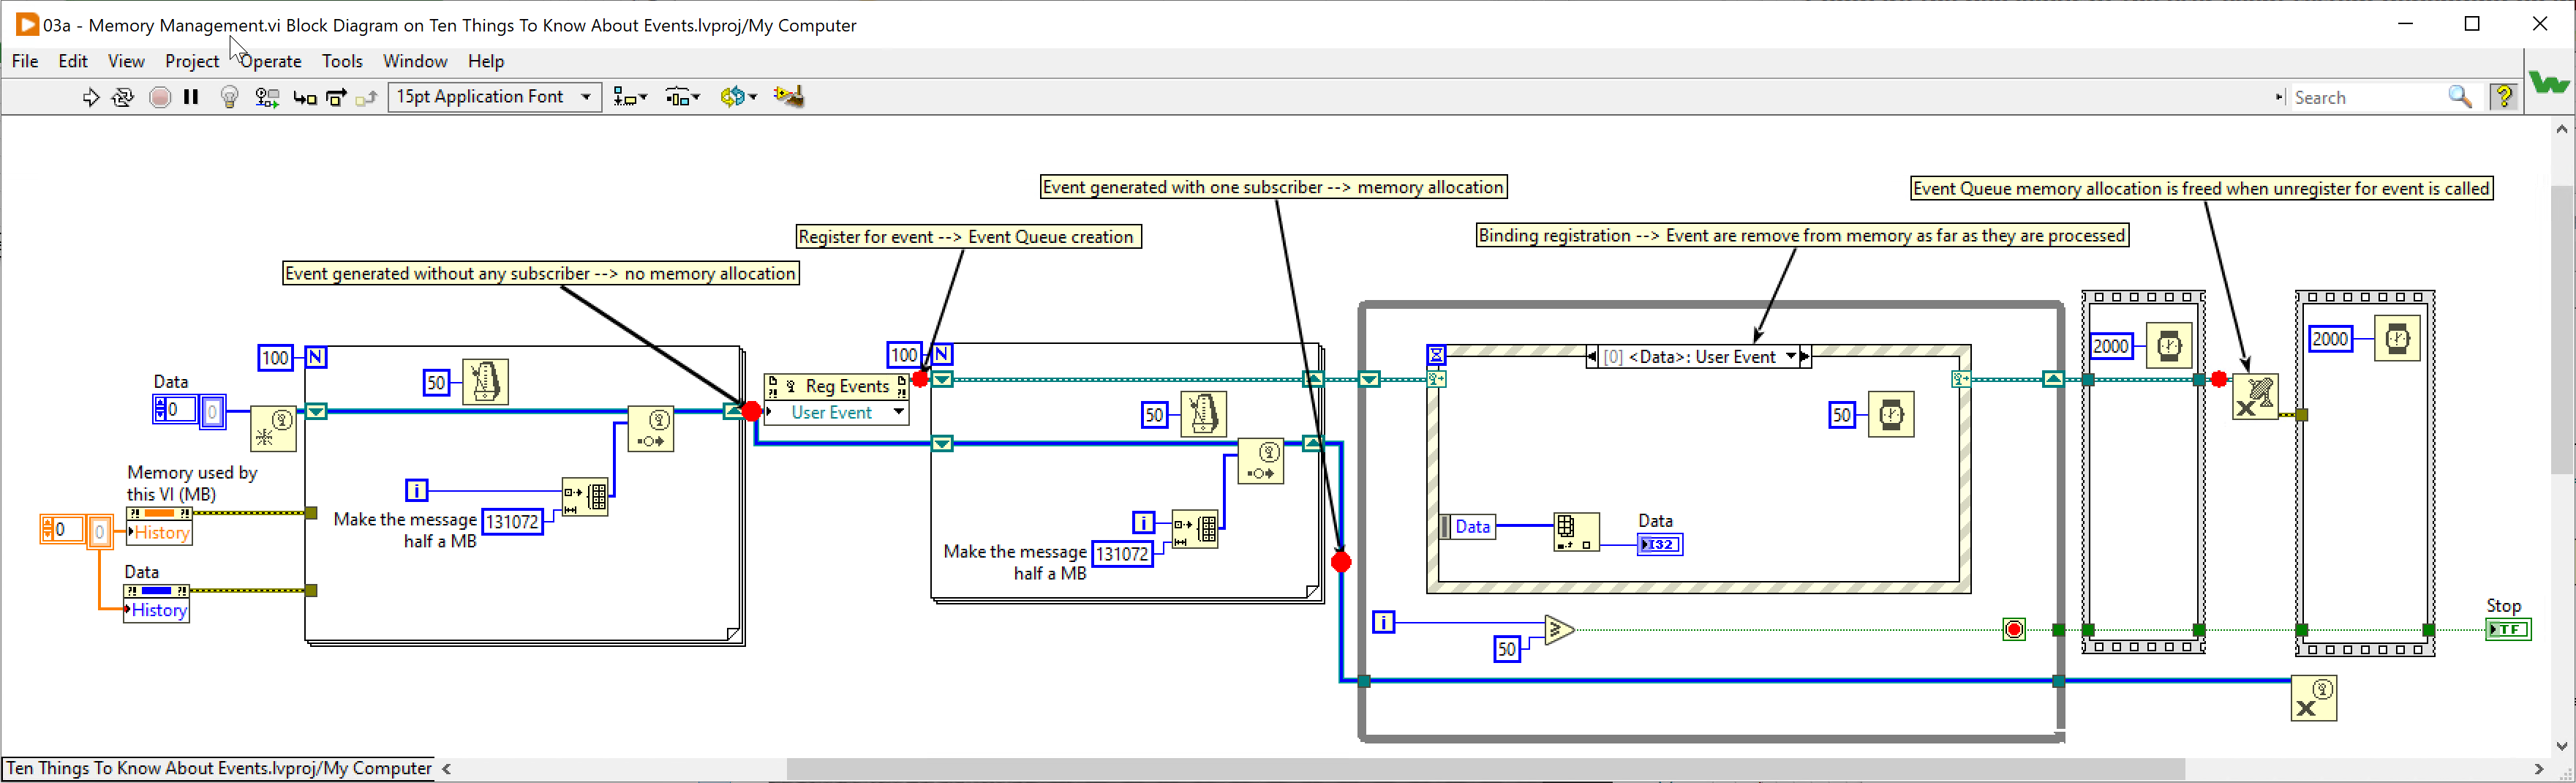This screenshot has height=783, width=2576.
Task: Click the search magnifier icon
Action: coord(2459,97)
